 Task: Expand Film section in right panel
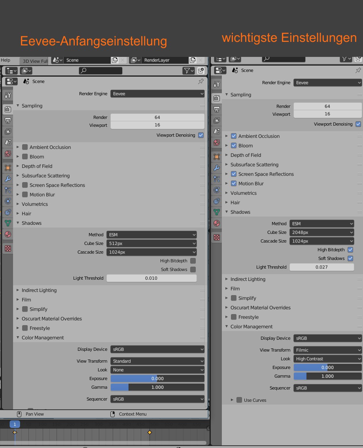pyautogui.click(x=235, y=288)
